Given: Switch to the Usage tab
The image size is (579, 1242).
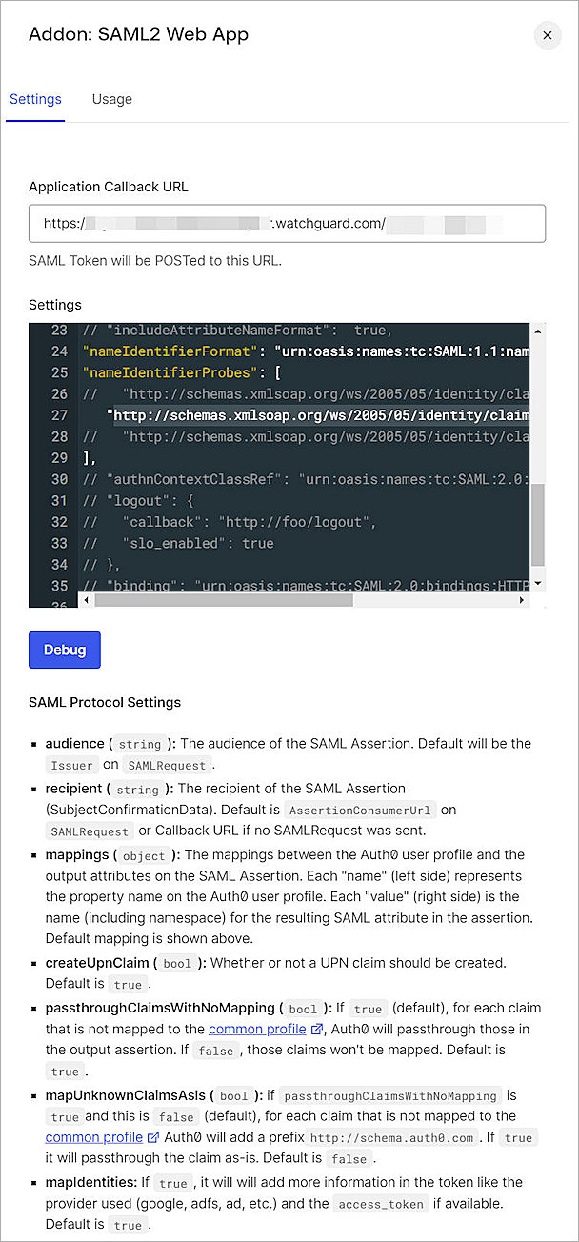Looking at the screenshot, I should coord(111,99).
